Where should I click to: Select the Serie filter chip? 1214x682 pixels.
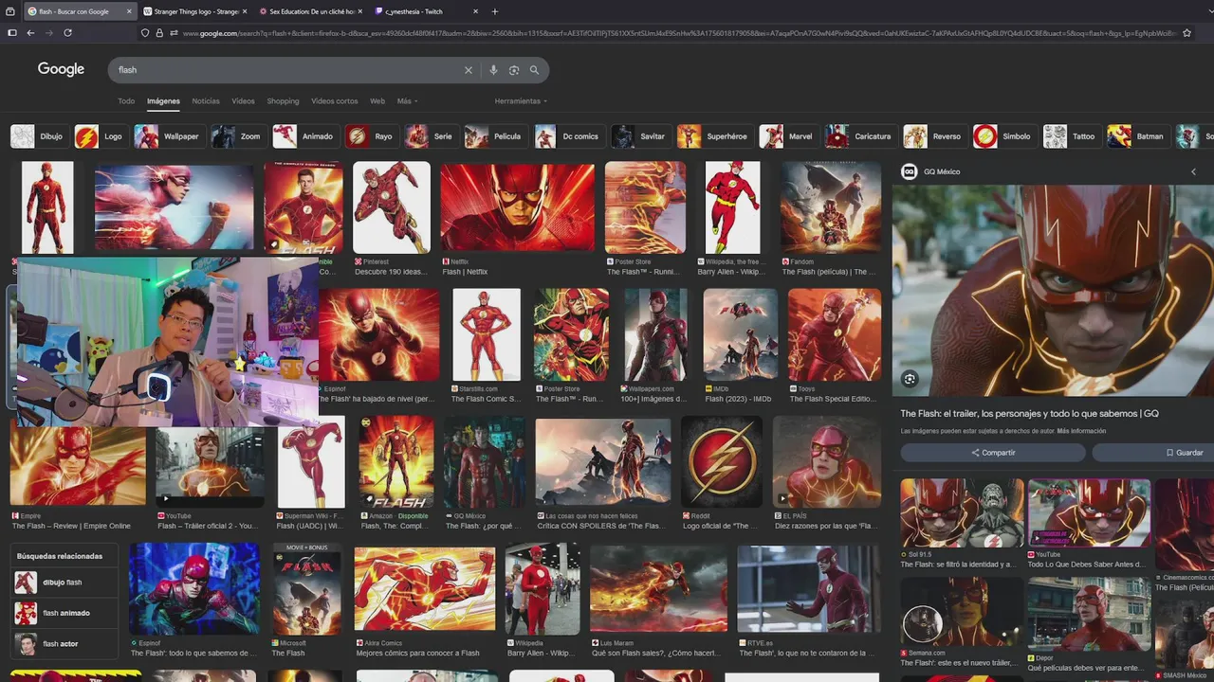[x=431, y=136]
